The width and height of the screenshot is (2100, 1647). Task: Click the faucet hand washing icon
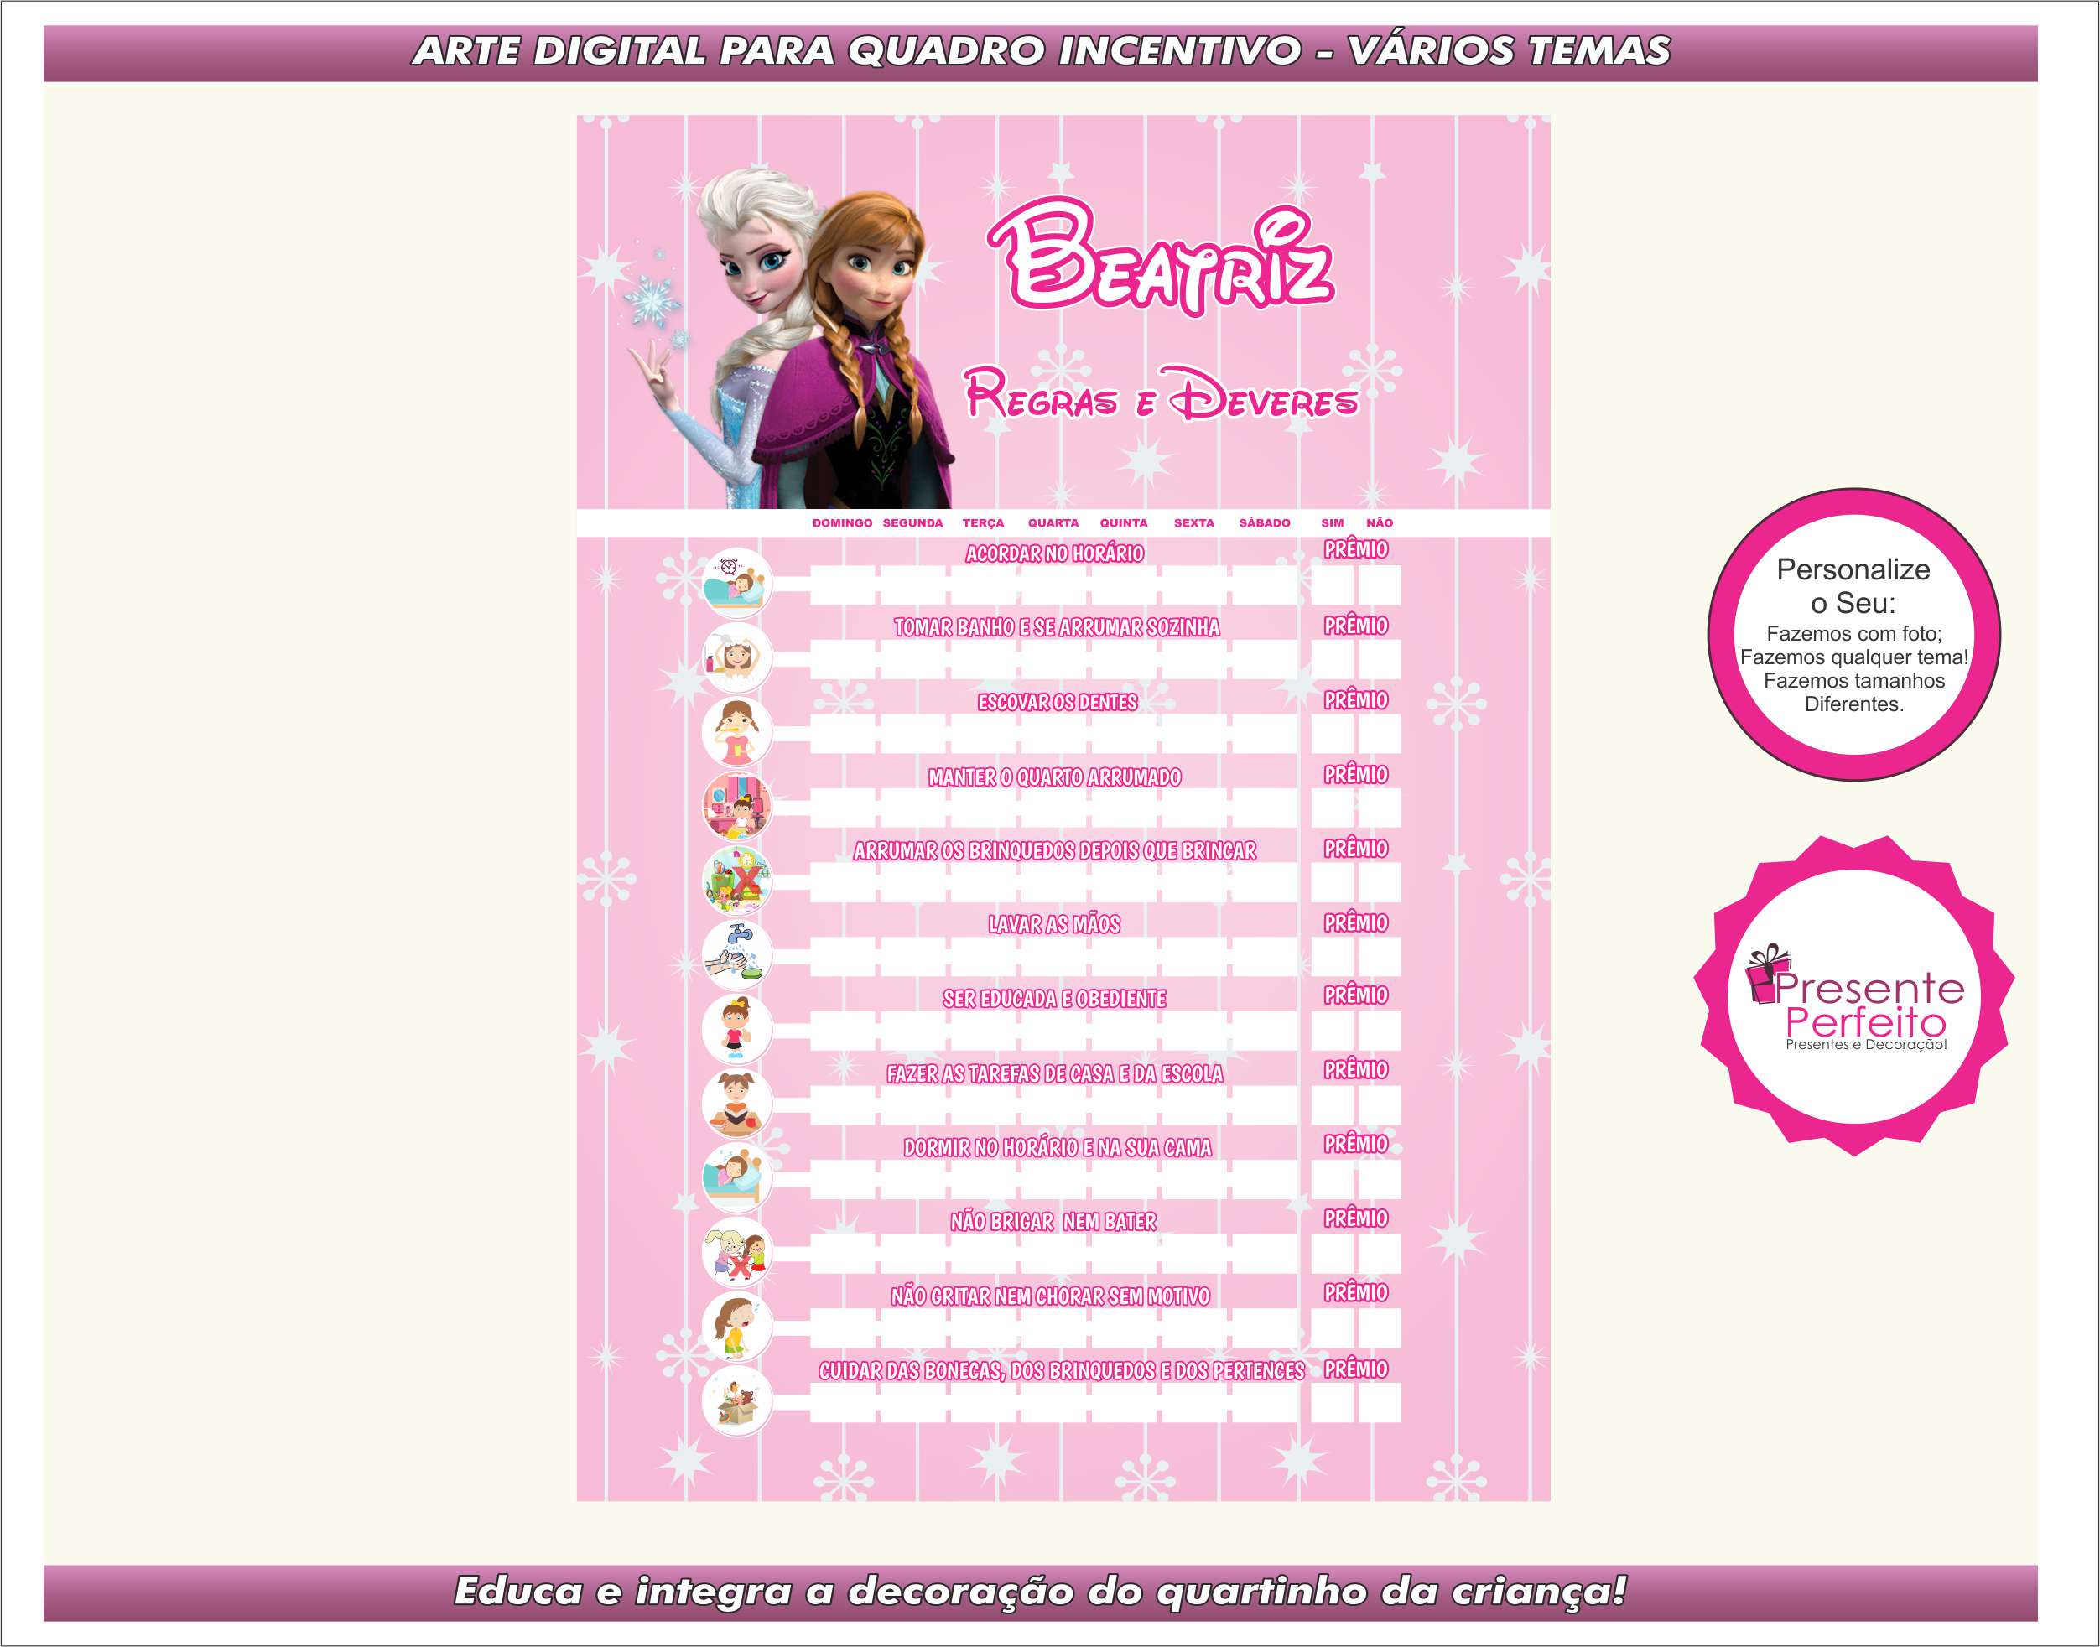pos(736,953)
